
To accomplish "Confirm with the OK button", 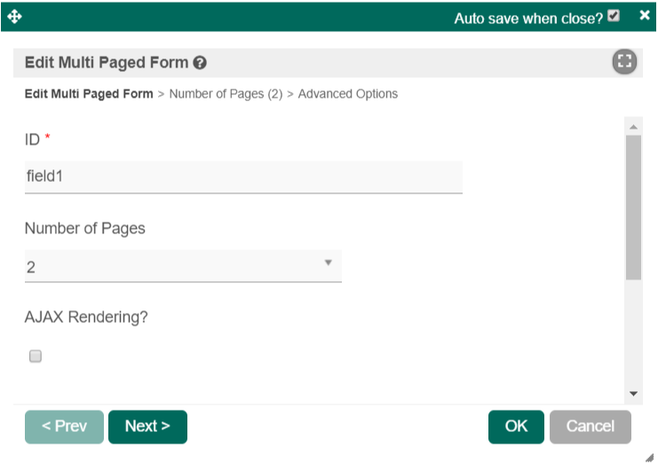I will pos(516,427).
